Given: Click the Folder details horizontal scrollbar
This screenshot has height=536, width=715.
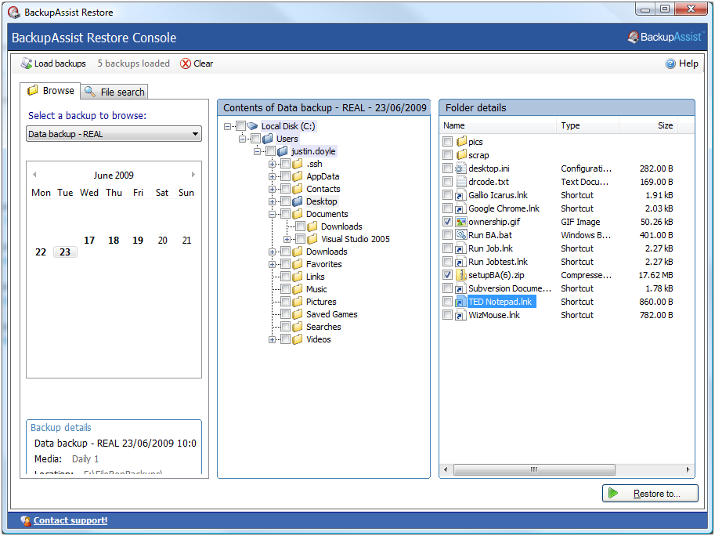Looking at the screenshot, I should [x=533, y=470].
